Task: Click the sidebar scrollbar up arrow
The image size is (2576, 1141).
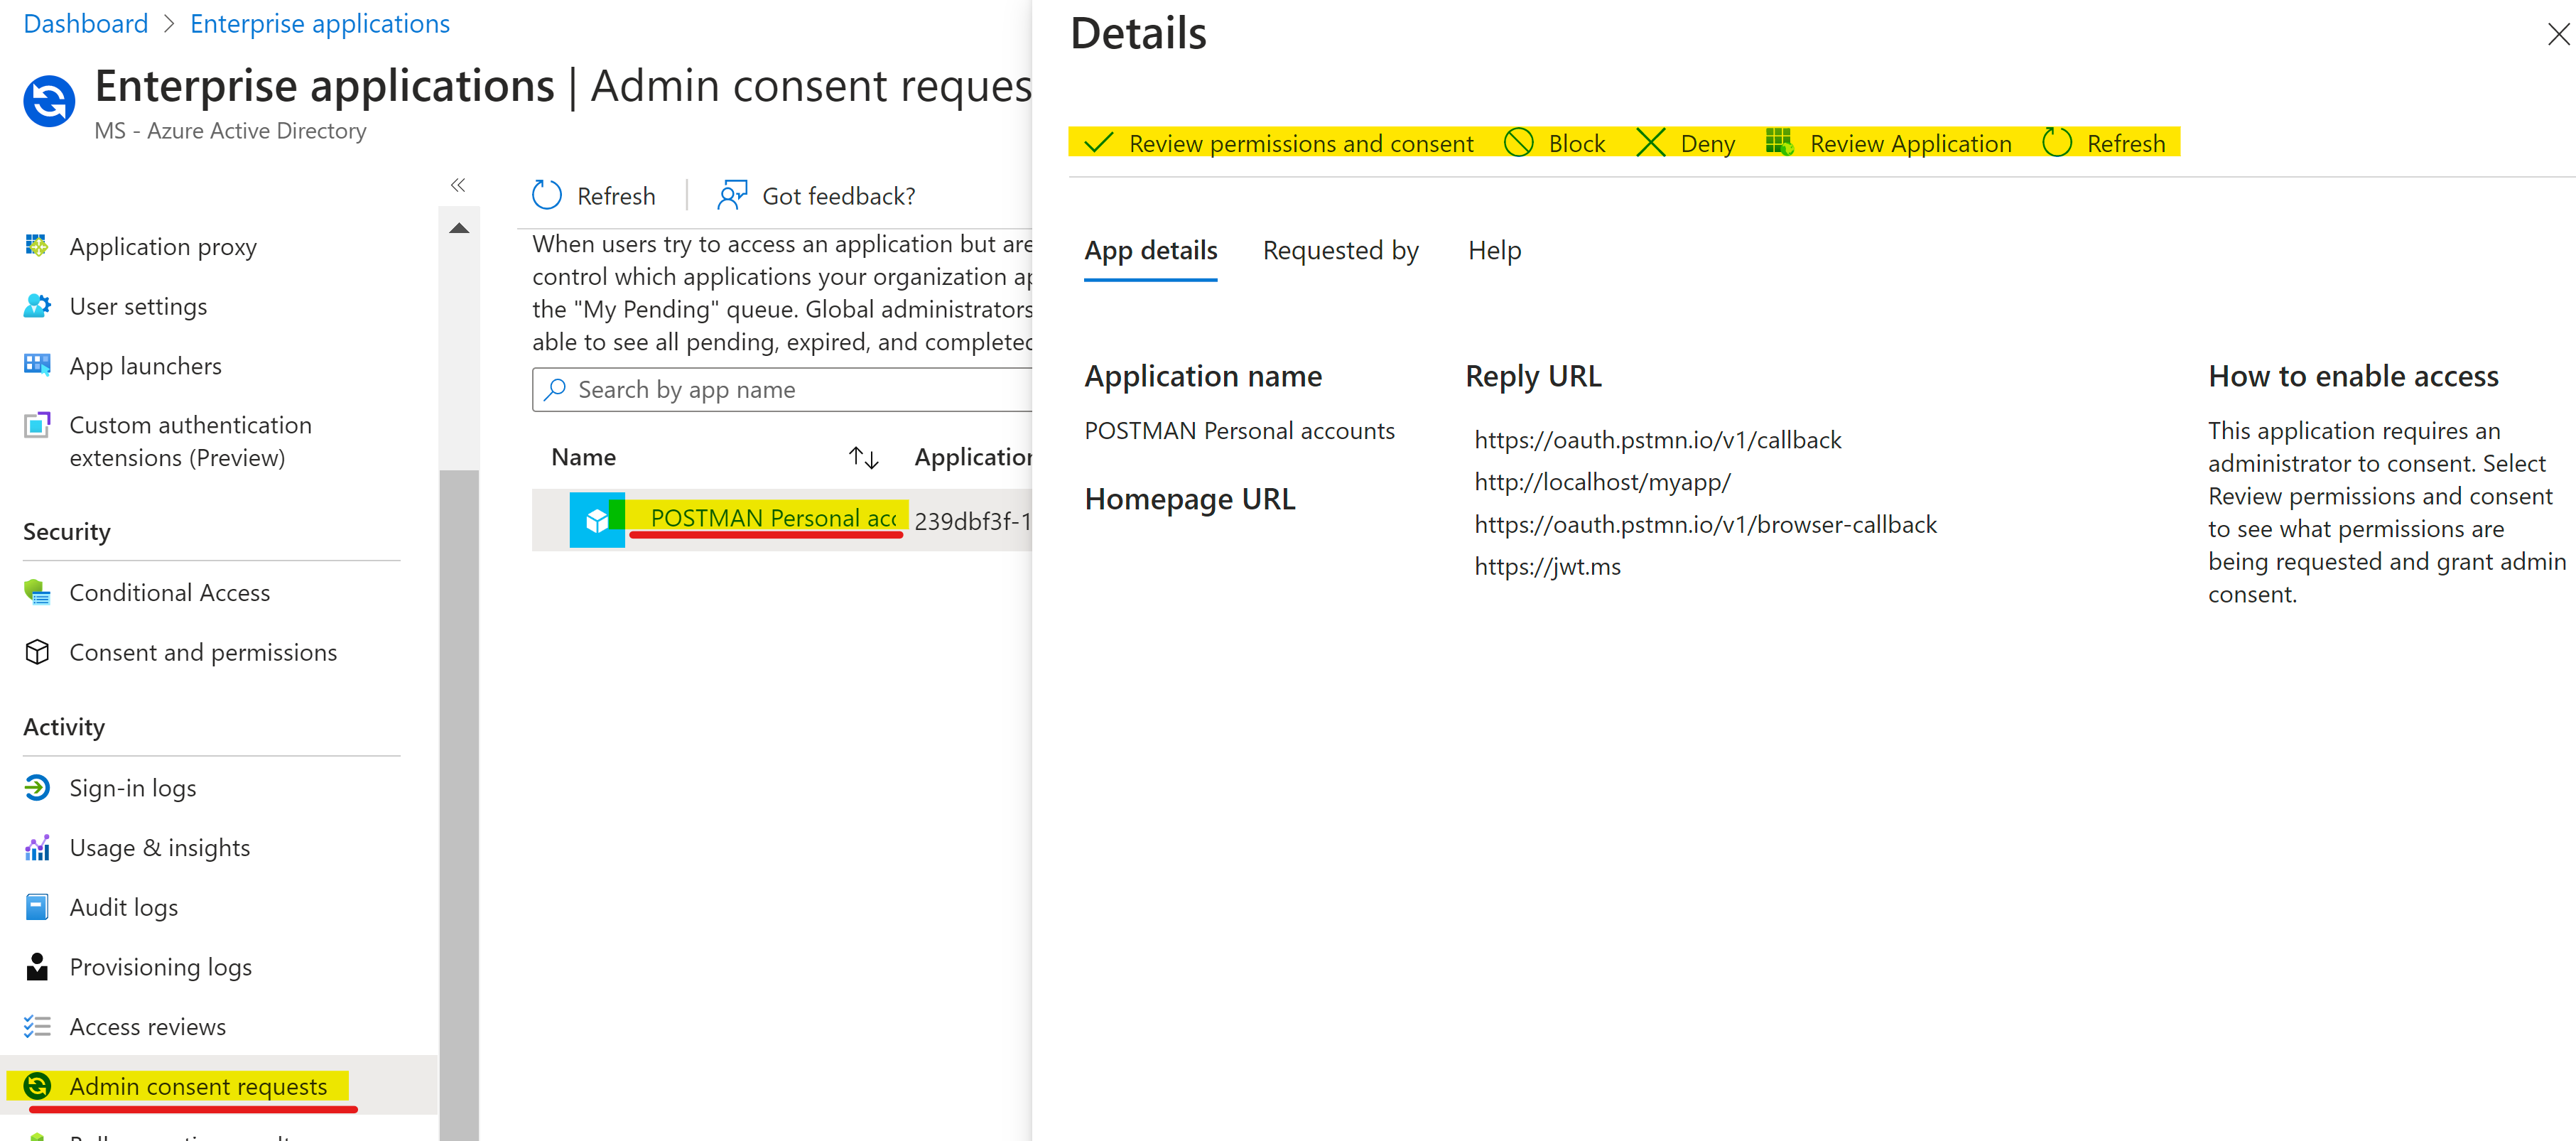Action: [459, 228]
